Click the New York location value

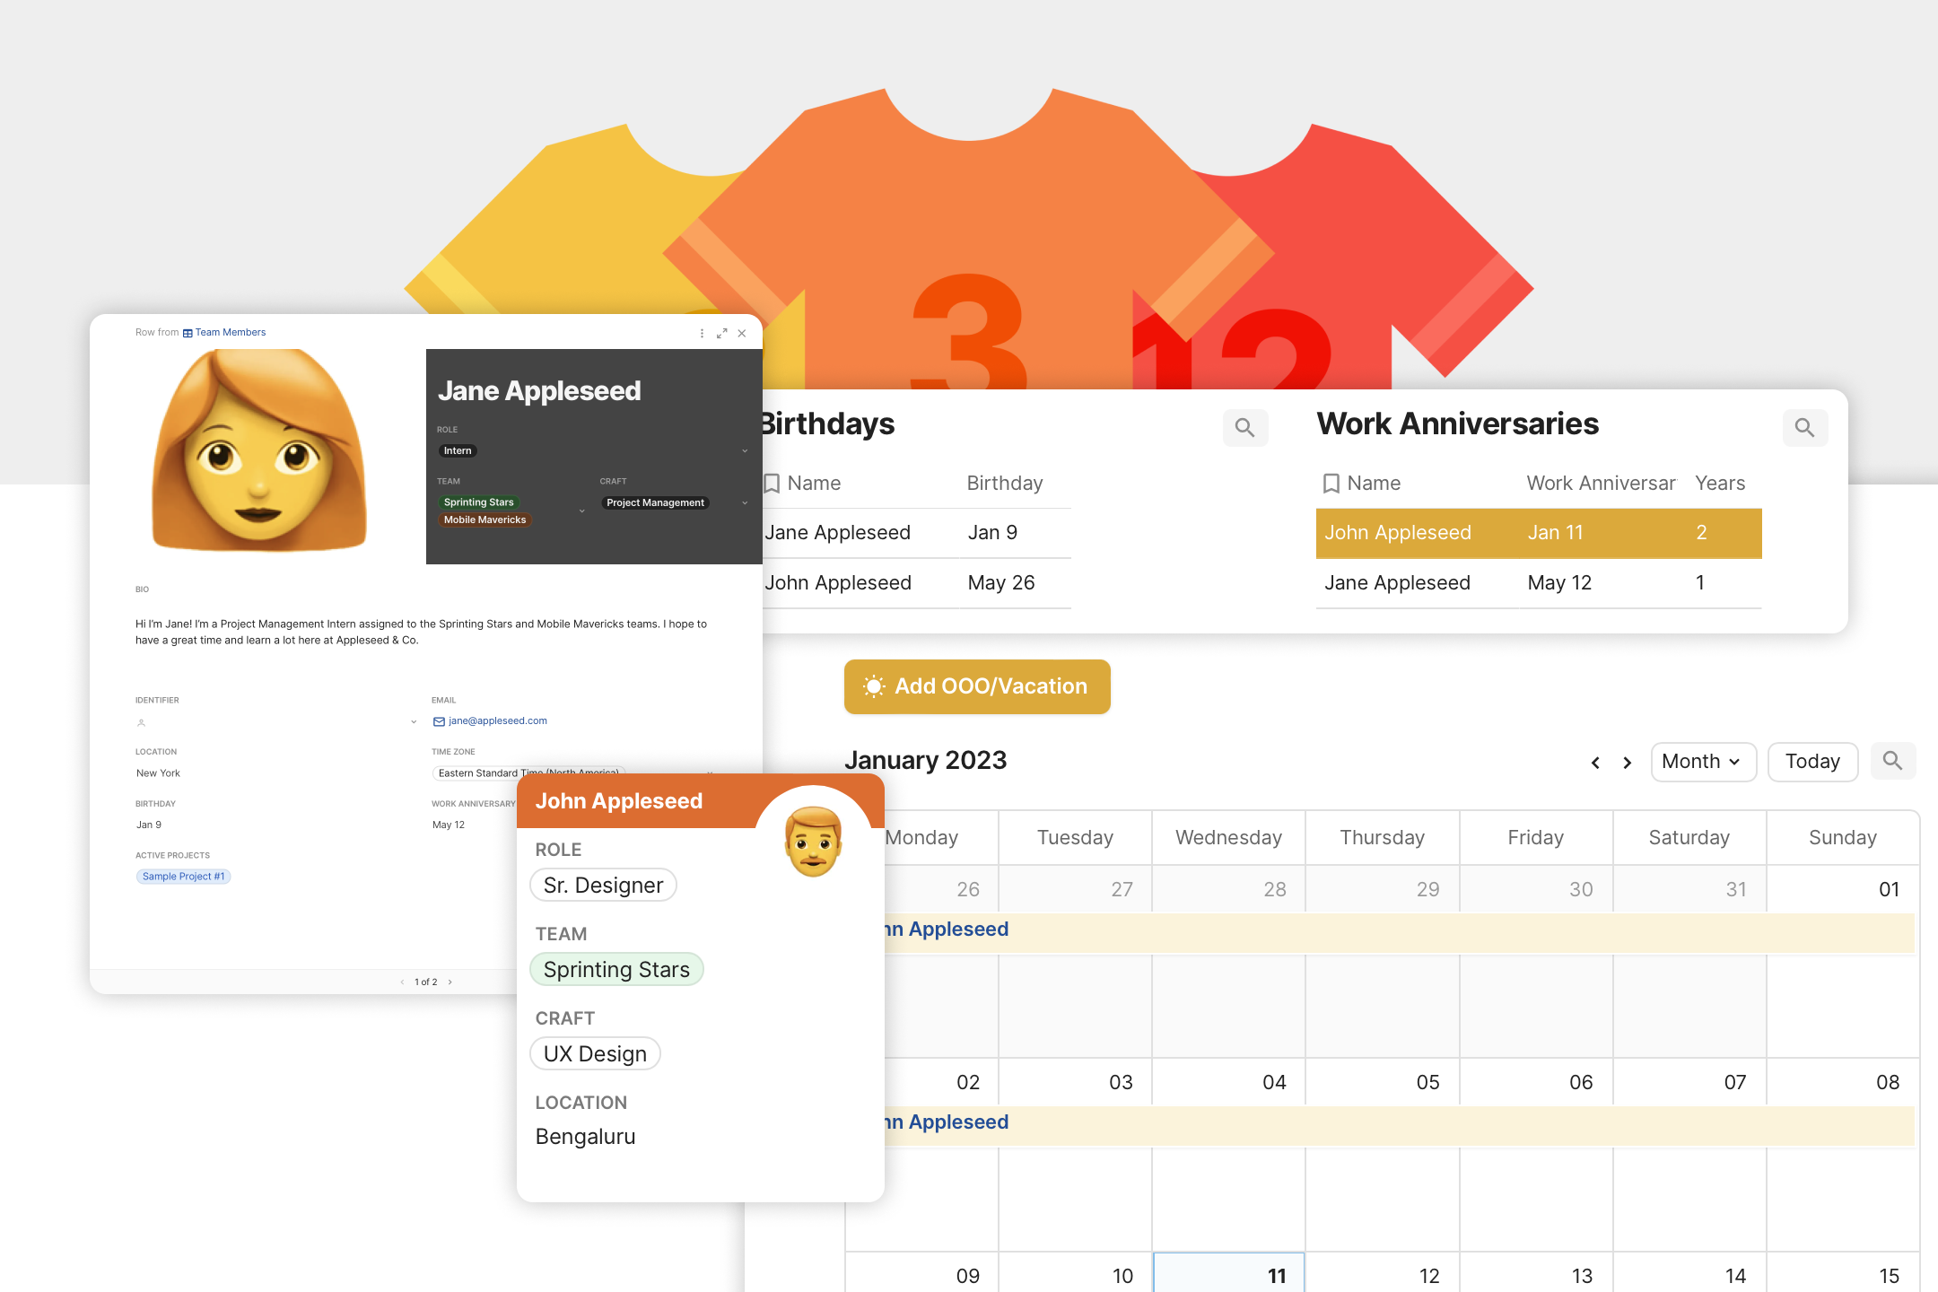[x=158, y=773]
